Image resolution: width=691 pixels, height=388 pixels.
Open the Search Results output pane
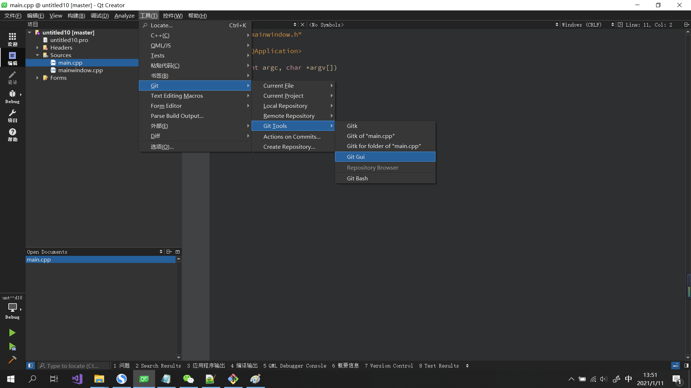click(x=158, y=366)
